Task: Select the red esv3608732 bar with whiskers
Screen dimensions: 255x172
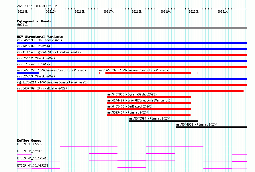Action: click(148, 73)
